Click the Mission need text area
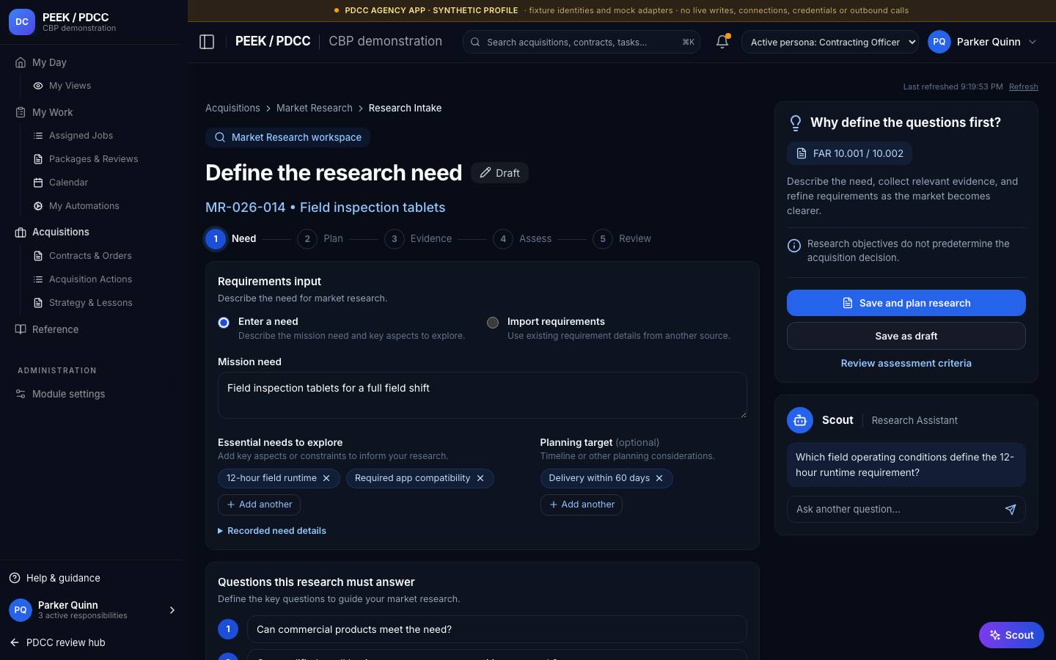The height and width of the screenshot is (660, 1056). [x=483, y=395]
